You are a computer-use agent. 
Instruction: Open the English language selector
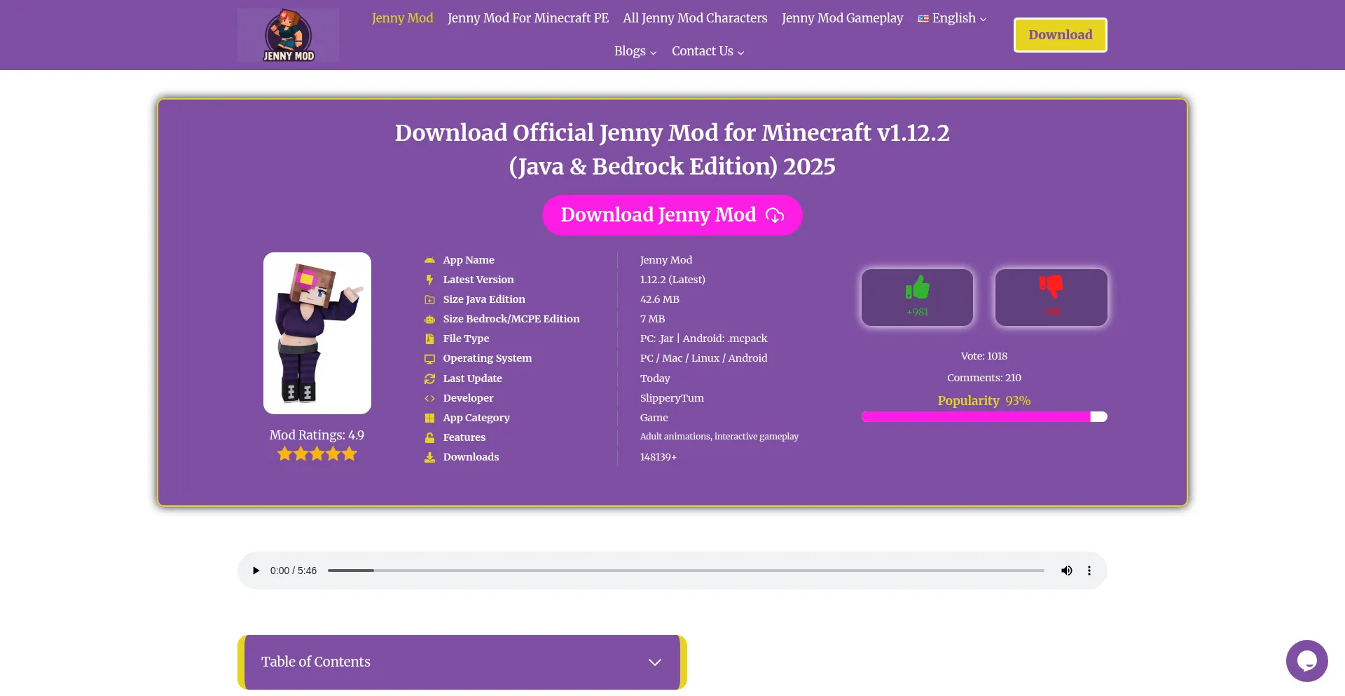coord(951,18)
